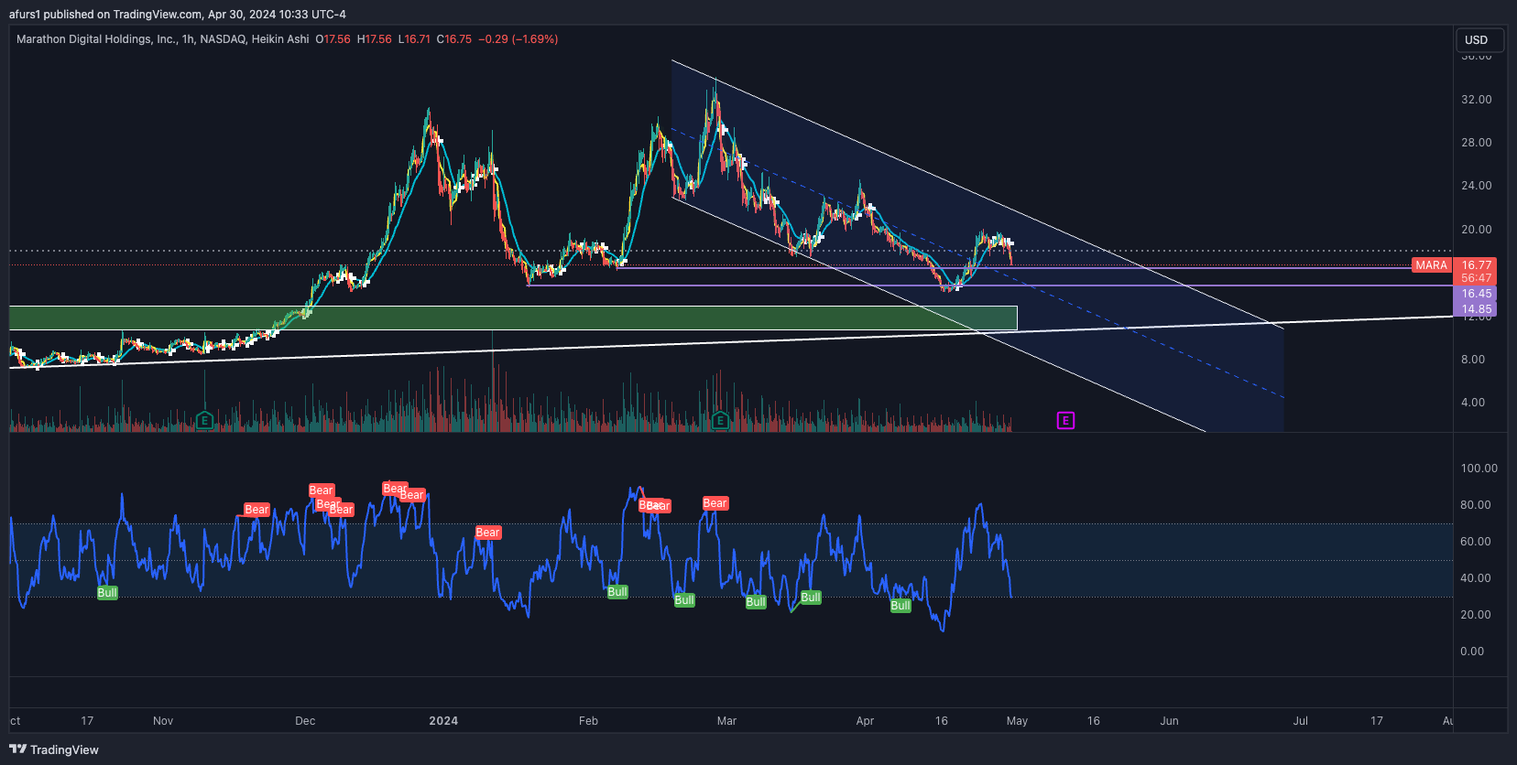Click the earnings E marker near March
The height and width of the screenshot is (765, 1517).
tap(720, 421)
